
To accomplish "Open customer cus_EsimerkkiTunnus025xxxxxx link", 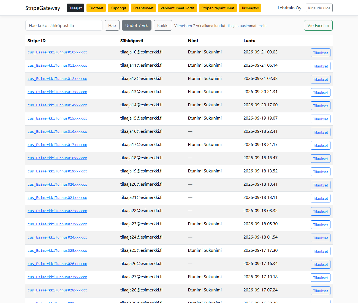I will [x=57, y=250].
